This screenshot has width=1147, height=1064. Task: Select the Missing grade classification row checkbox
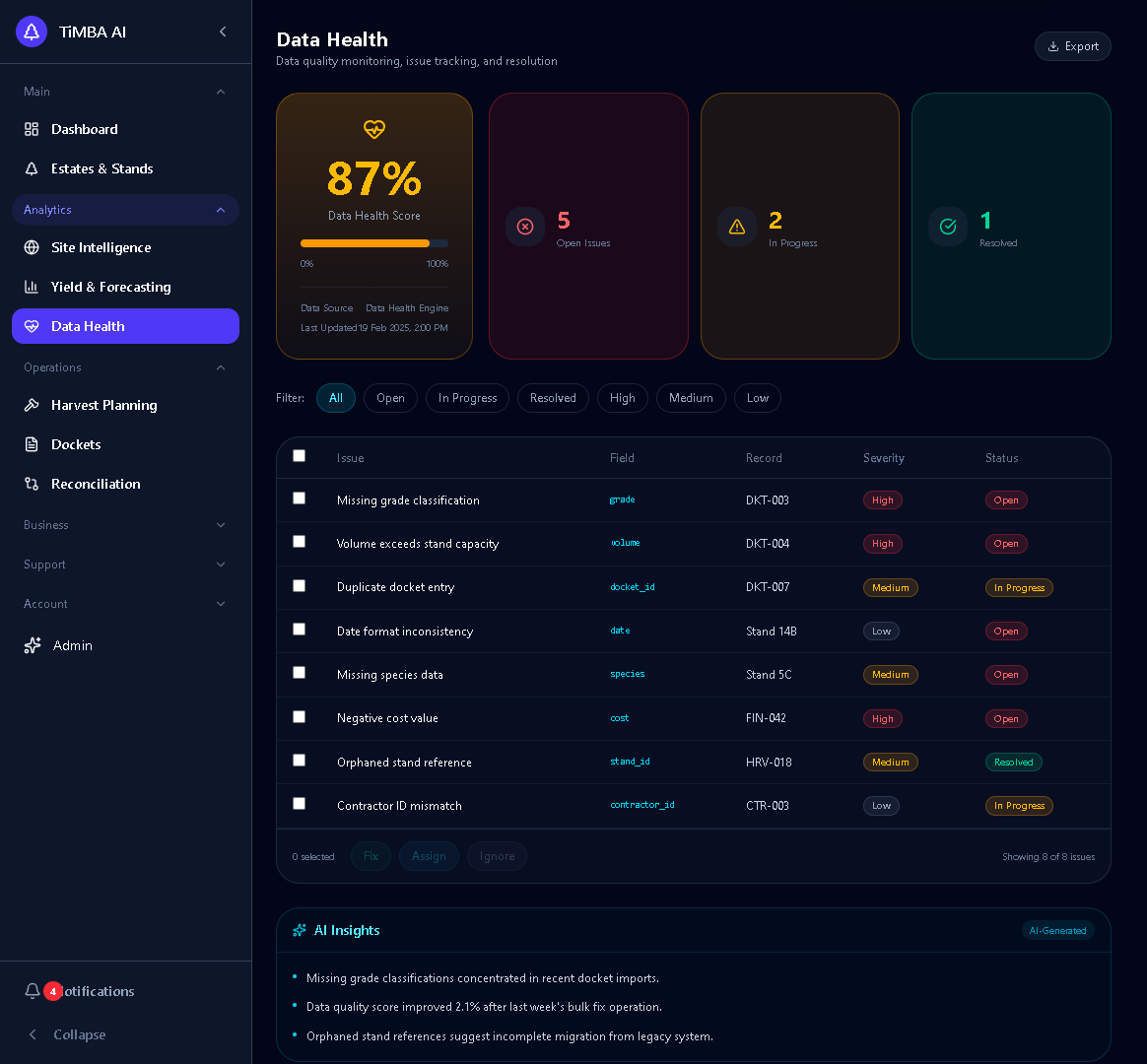[300, 499]
